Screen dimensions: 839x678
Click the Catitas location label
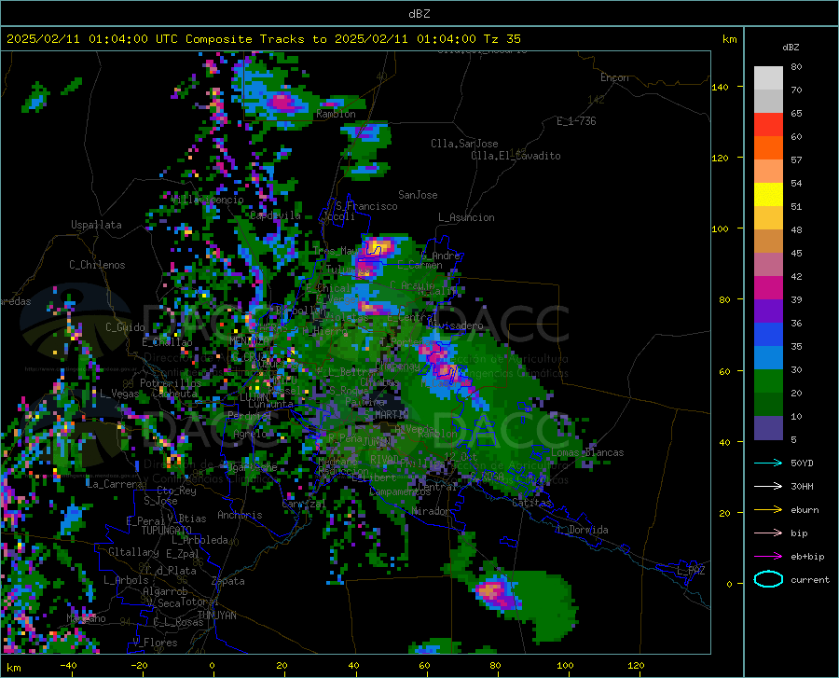point(531,503)
